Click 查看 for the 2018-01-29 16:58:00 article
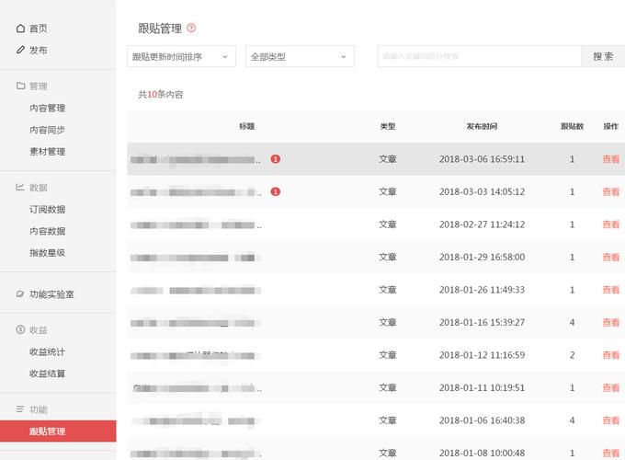The width and height of the screenshot is (625, 460). [610, 258]
